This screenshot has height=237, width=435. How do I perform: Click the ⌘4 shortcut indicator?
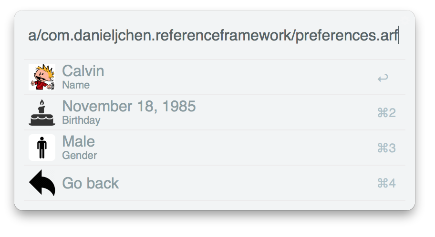tap(386, 183)
